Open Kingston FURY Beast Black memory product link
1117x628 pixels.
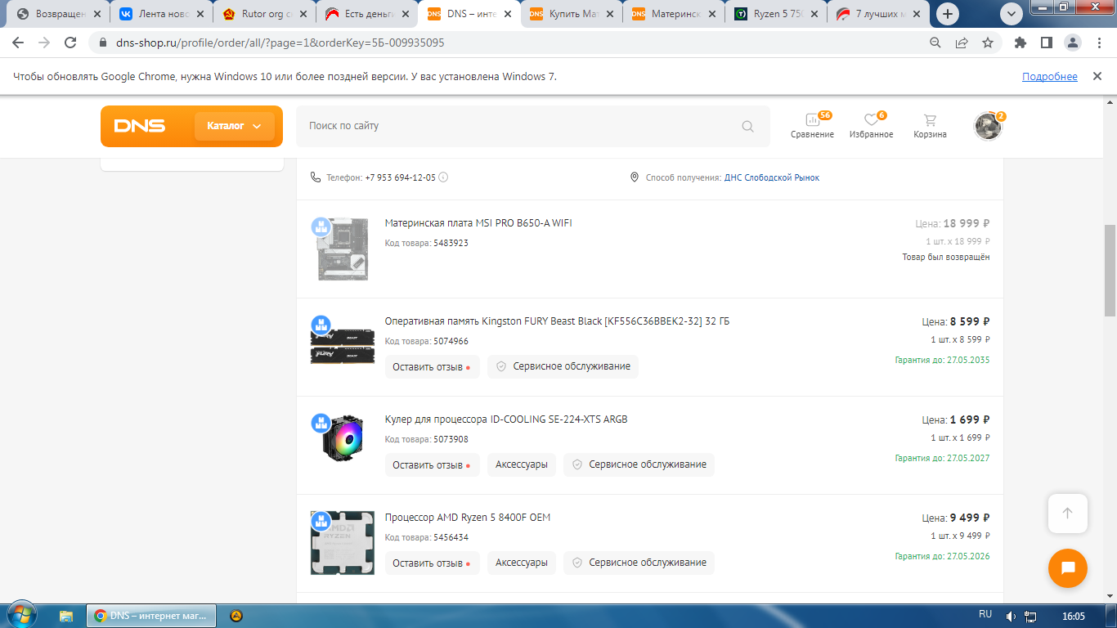(557, 321)
